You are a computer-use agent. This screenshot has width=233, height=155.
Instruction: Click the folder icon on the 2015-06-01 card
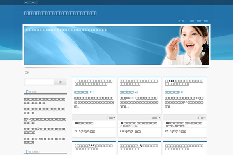pyautogui.click(x=77, y=123)
